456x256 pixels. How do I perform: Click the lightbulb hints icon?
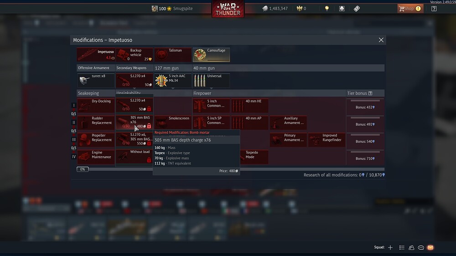(327, 8)
